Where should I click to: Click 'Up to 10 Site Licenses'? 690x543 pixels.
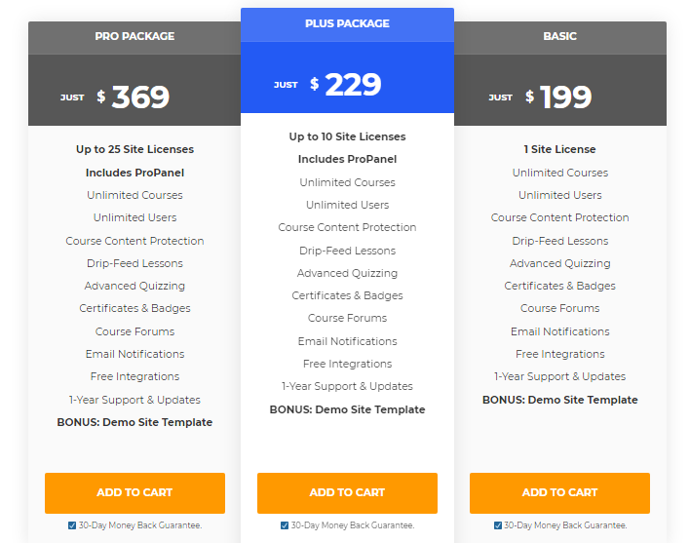[347, 137]
